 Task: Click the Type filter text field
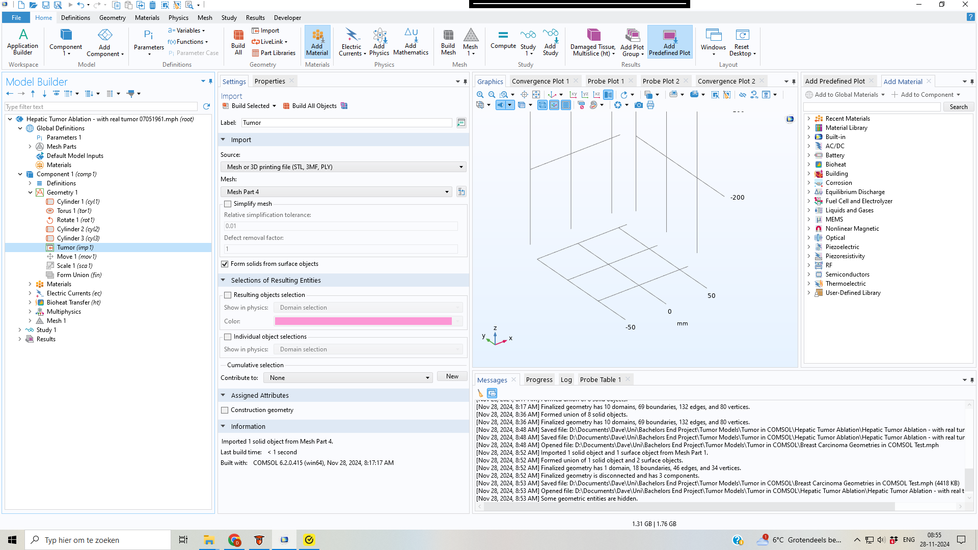pos(101,107)
